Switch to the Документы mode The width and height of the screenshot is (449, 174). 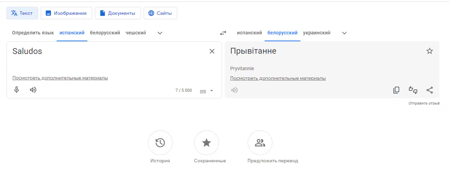(x=118, y=13)
